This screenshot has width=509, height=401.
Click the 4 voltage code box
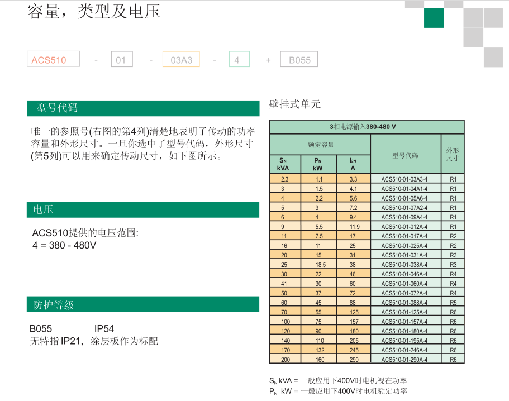pyautogui.click(x=239, y=59)
